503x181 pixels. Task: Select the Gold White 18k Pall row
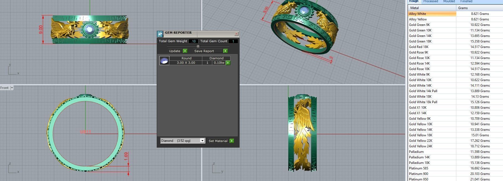click(x=455, y=102)
